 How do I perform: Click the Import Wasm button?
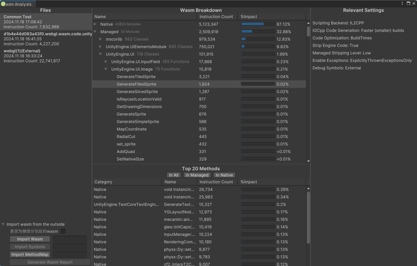tap(30, 239)
